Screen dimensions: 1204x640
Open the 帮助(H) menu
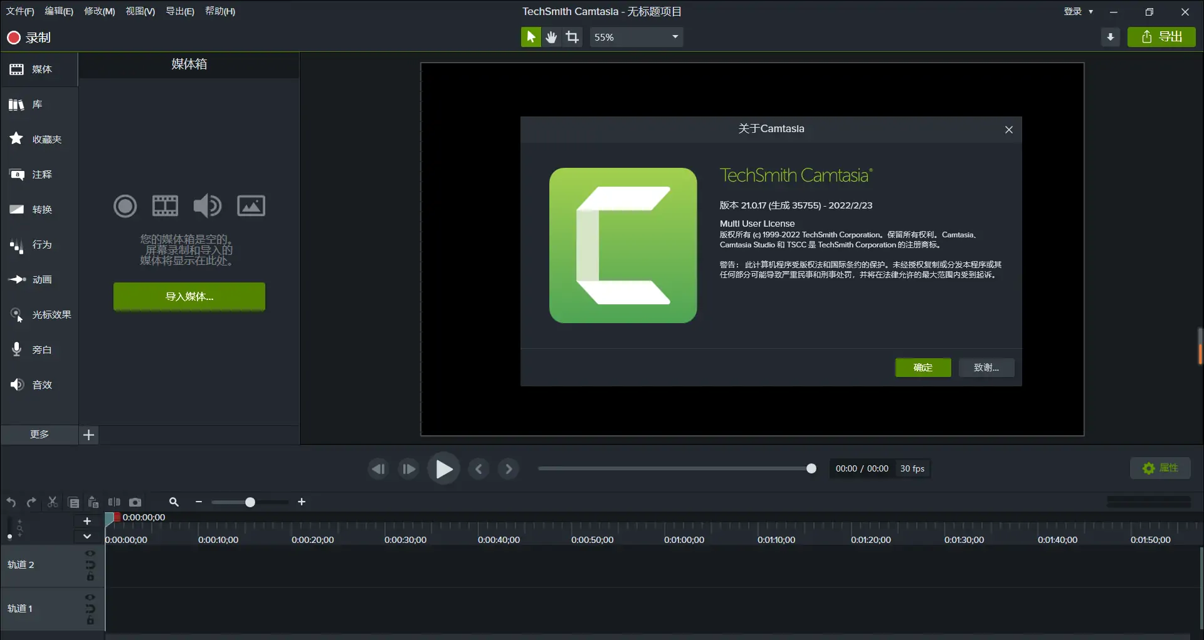[220, 11]
